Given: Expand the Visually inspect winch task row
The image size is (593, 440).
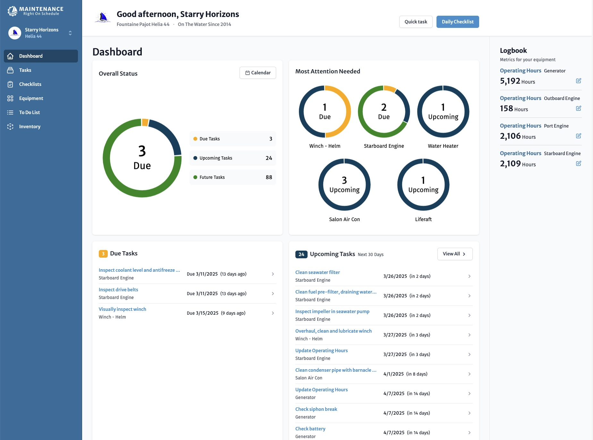Looking at the screenshot, I should tap(273, 313).
